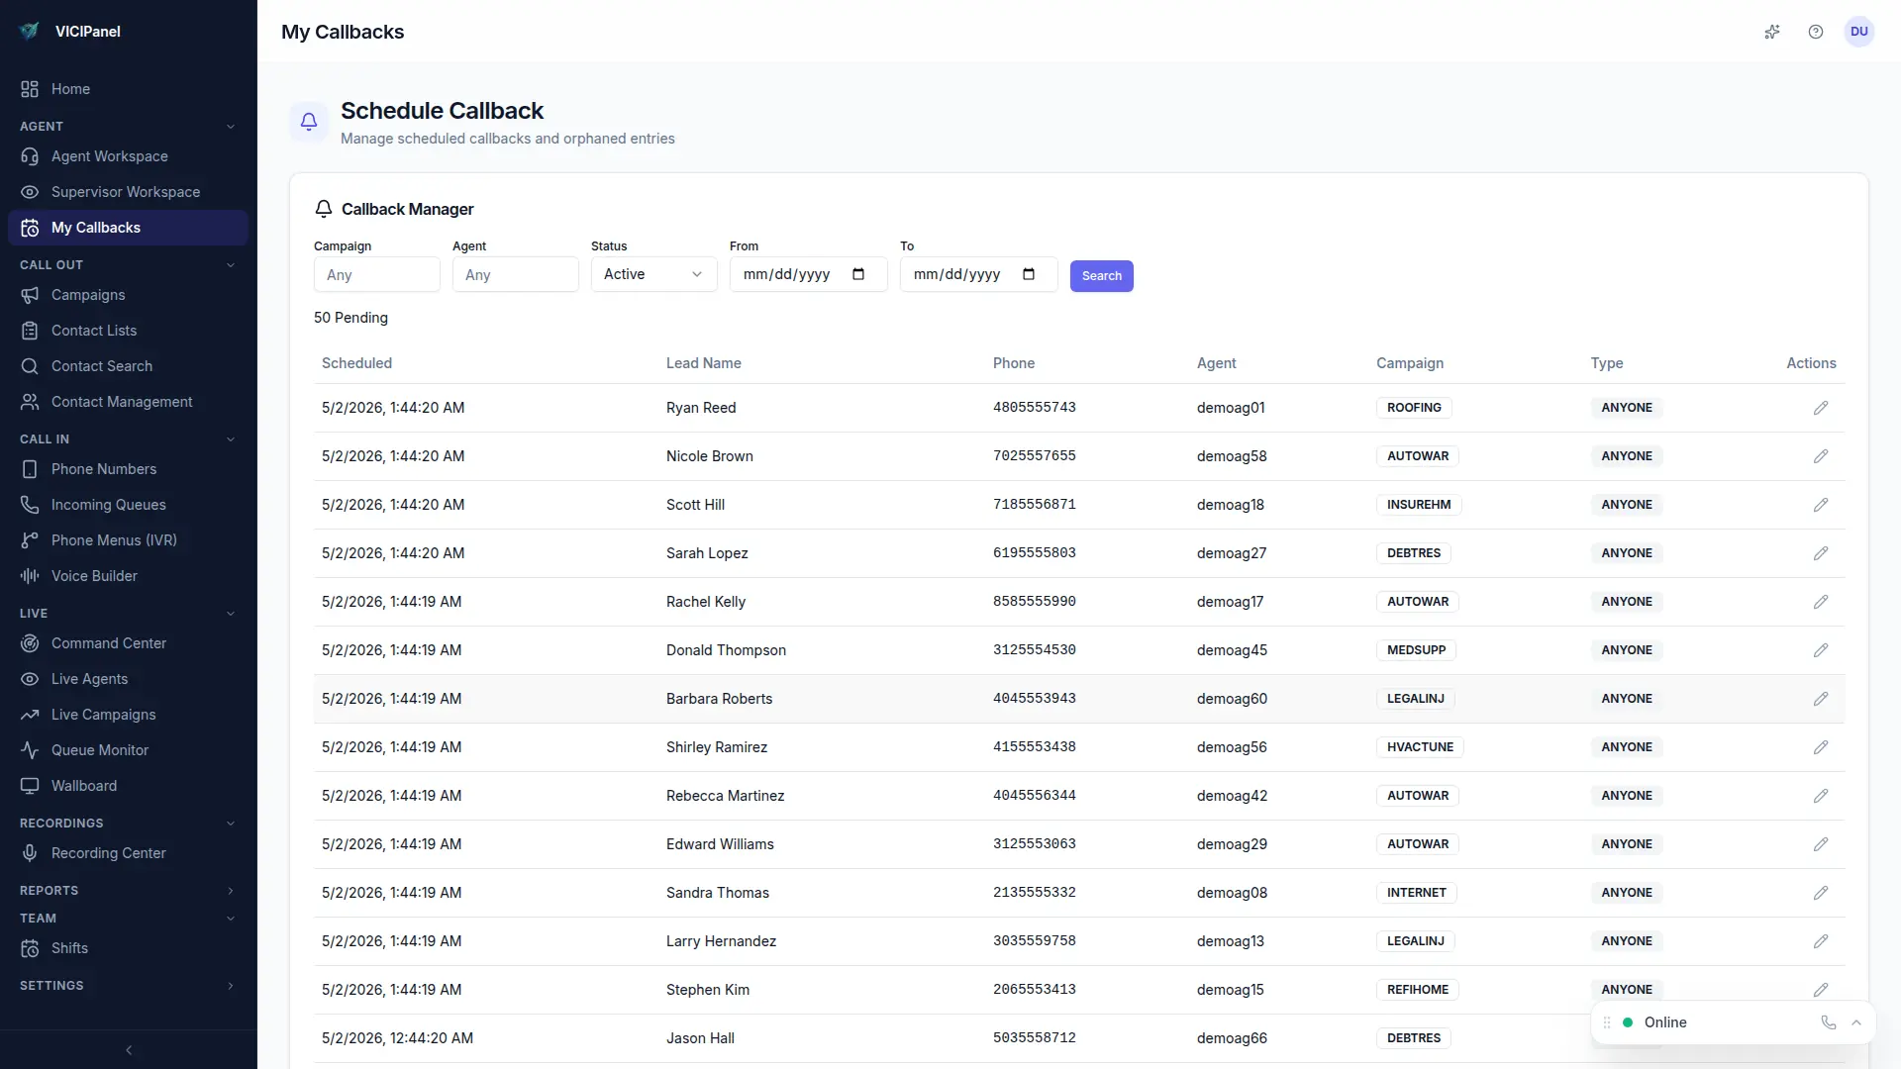Open Shifts under the Team section
1901x1069 pixels.
pyautogui.click(x=68, y=948)
